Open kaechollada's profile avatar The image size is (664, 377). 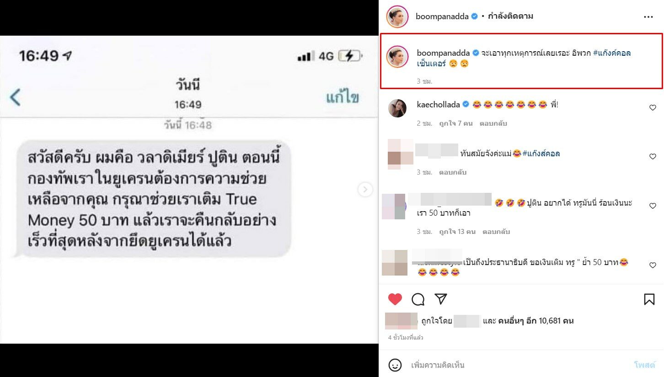[397, 108]
